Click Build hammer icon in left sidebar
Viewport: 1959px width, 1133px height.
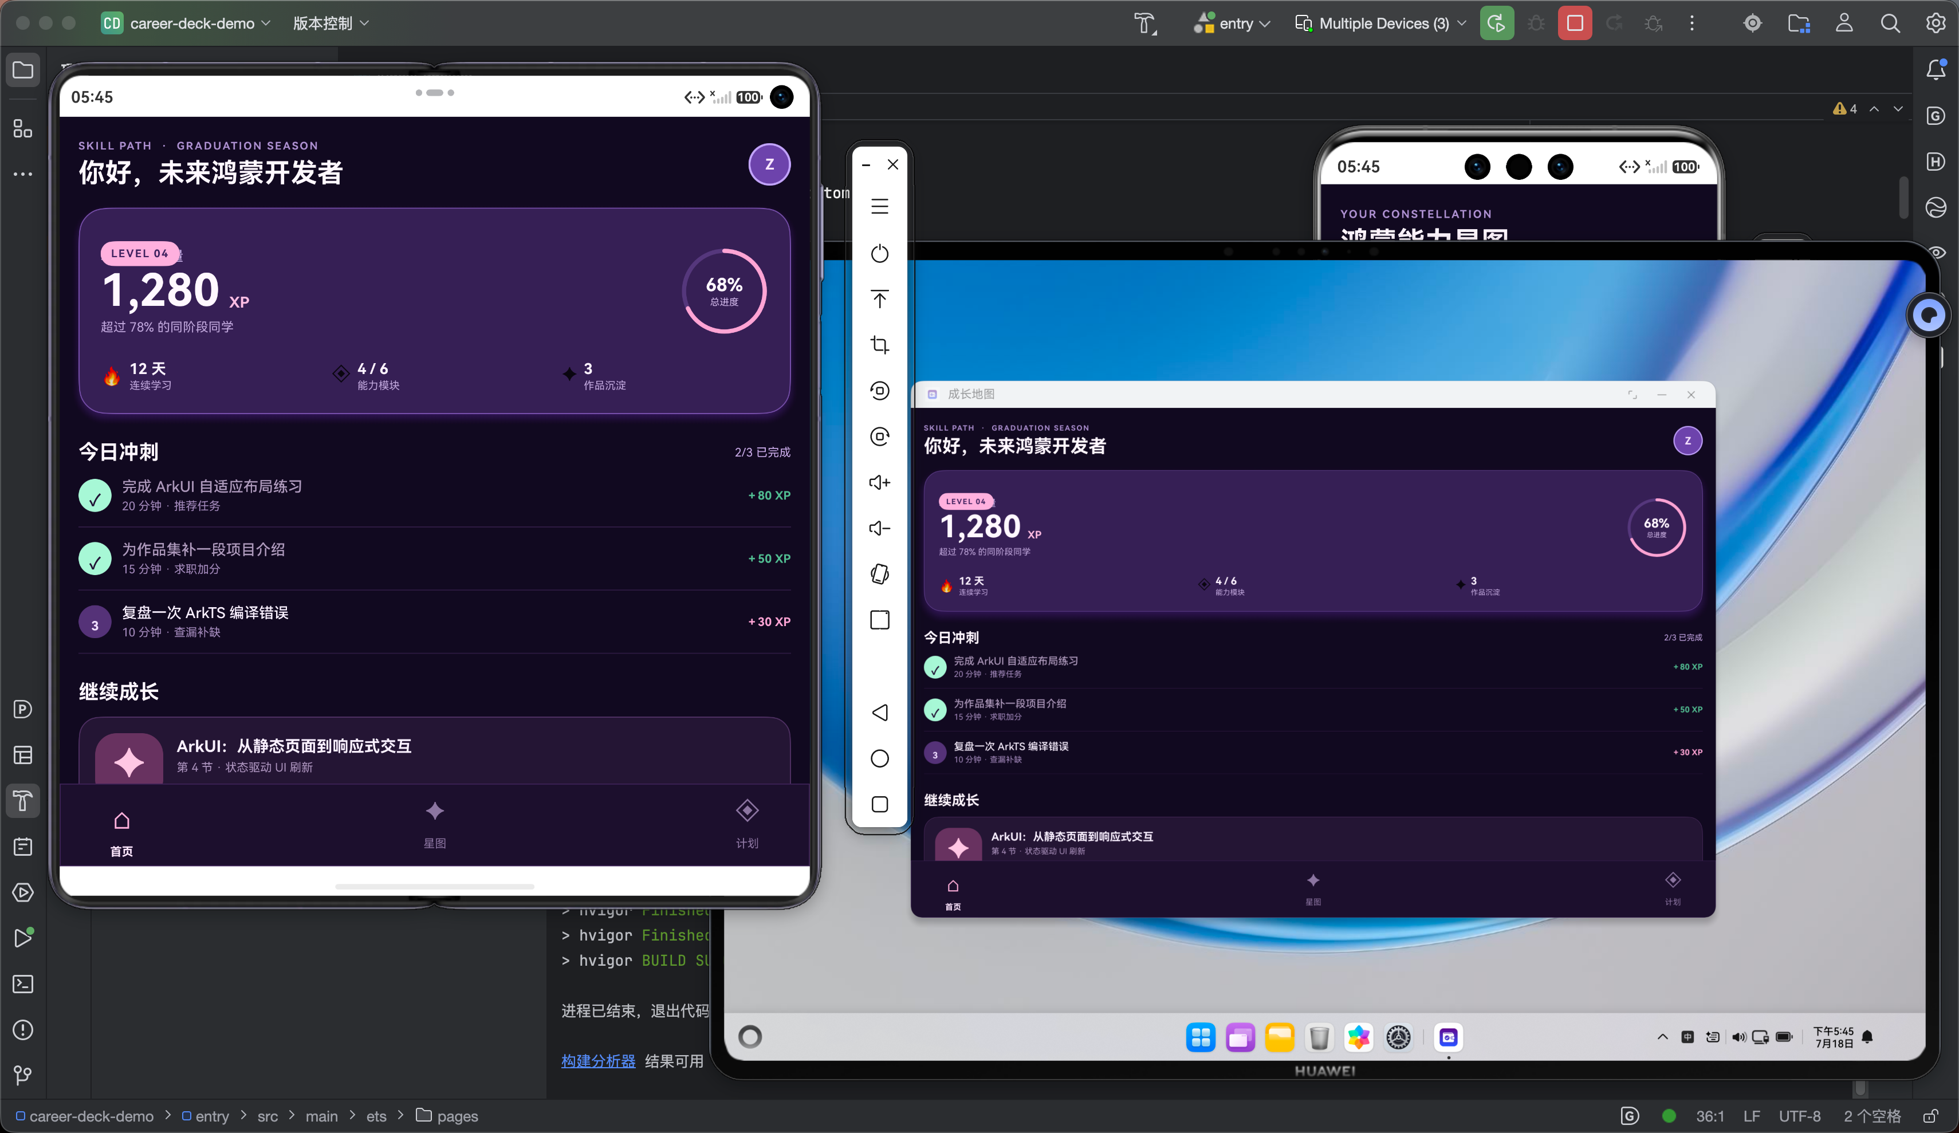22,801
